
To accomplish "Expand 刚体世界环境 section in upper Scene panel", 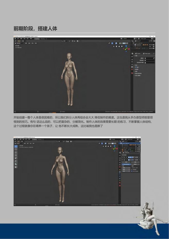I will (x=138, y=73).
